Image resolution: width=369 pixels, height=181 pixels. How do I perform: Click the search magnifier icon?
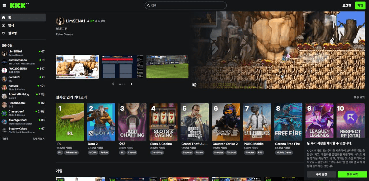(x=148, y=5)
